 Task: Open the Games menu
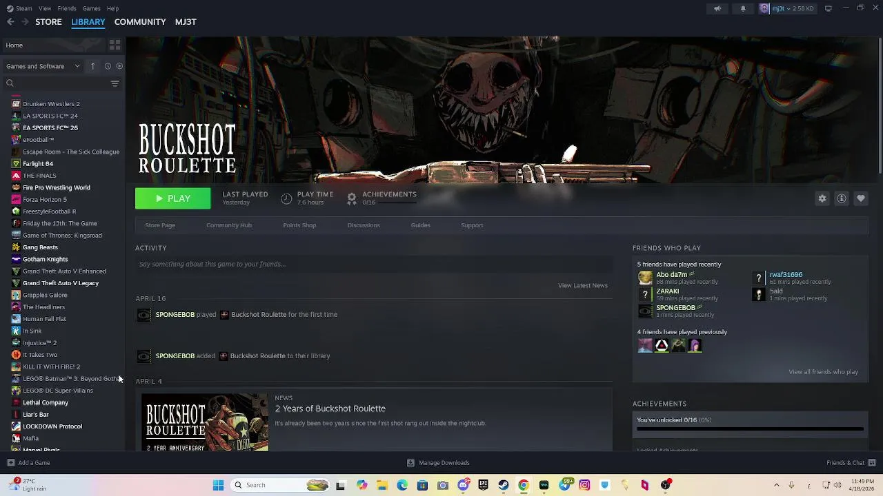[91, 8]
